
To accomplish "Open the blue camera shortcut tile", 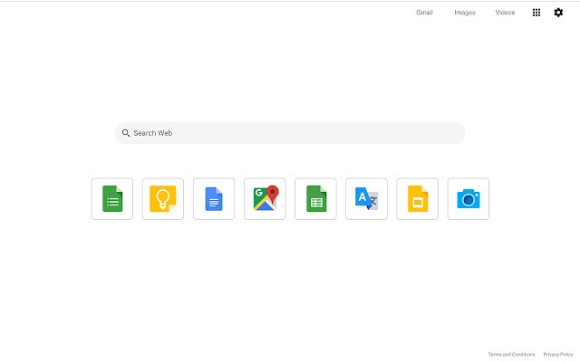I will point(469,199).
